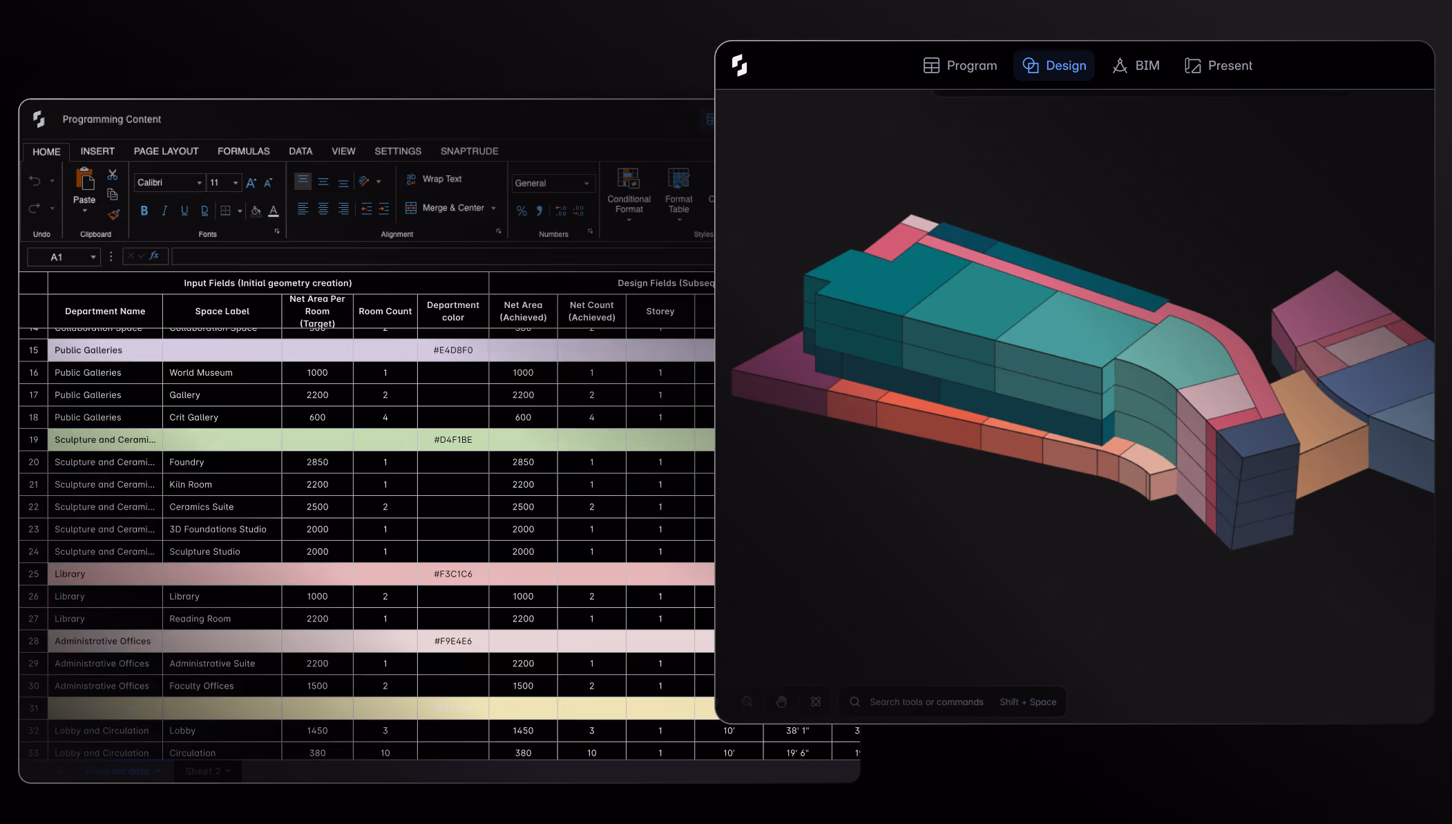1452x824 pixels.
Task: Switch to the INSERT ribbon tab
Action: click(x=97, y=151)
